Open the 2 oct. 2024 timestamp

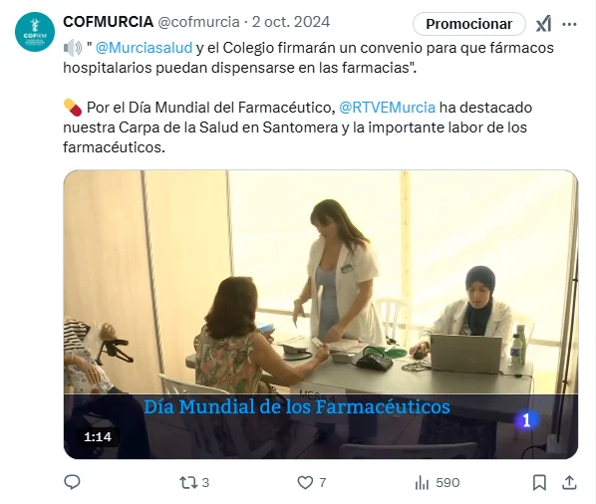click(291, 22)
